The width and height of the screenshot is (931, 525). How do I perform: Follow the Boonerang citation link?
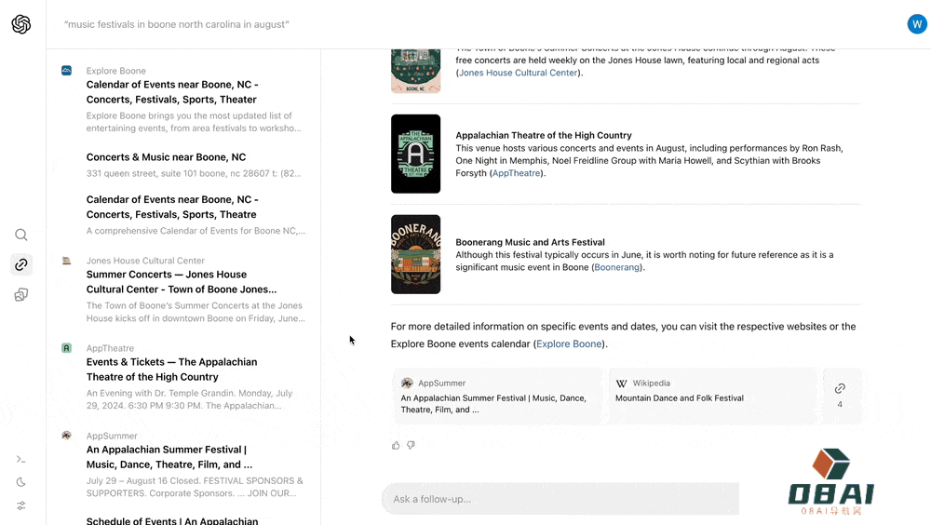(617, 267)
